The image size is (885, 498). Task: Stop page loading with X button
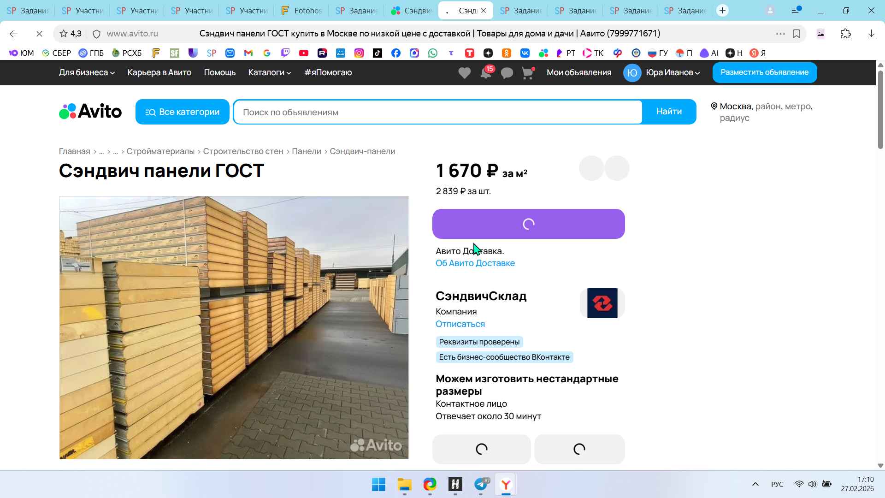tap(39, 34)
